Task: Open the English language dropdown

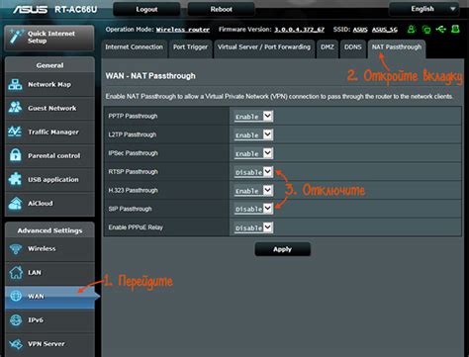Action: click(x=424, y=9)
